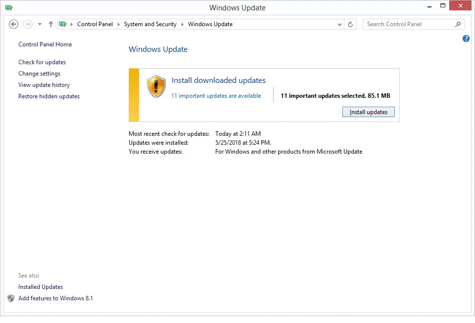Screen dimensions: 475x323
Task: Select System and Security breadcrumb
Action: pos(150,24)
